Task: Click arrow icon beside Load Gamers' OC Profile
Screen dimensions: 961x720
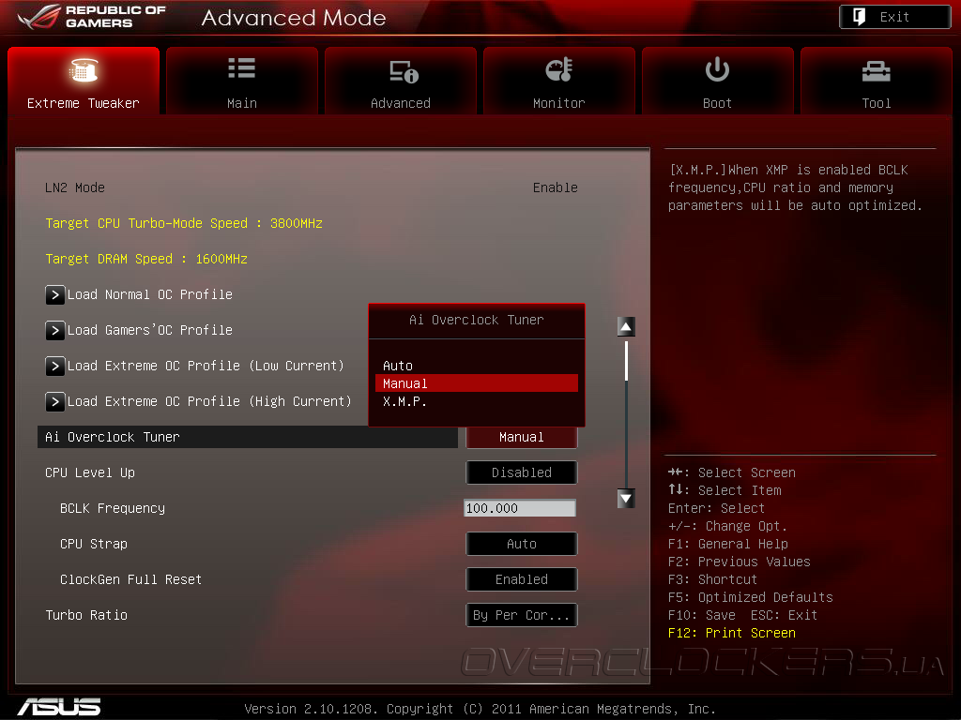Action: (55, 331)
